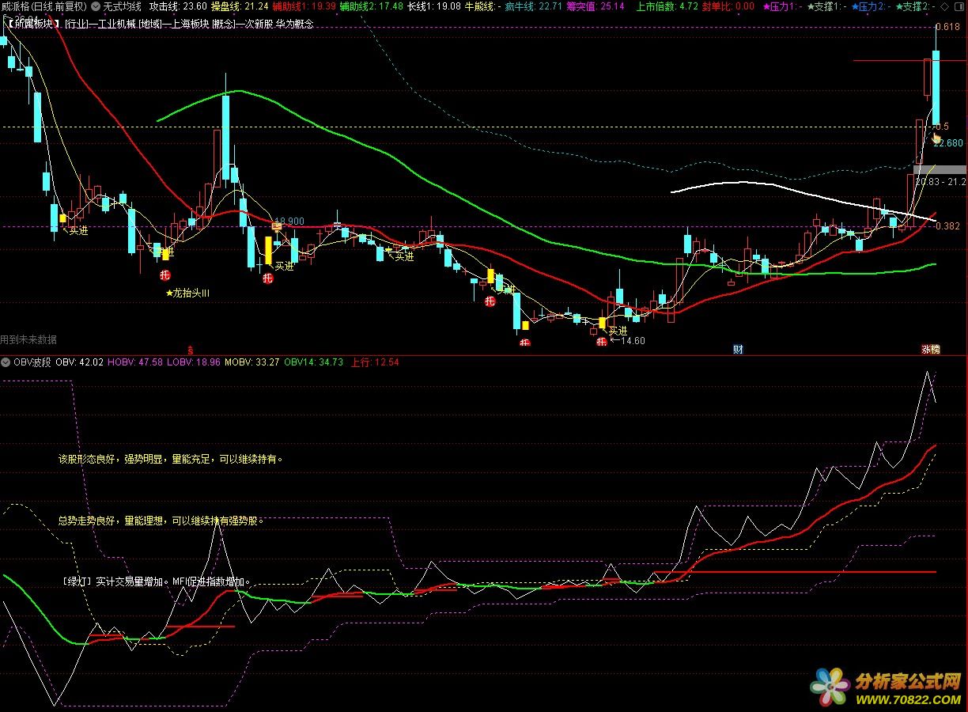Select the 攻击线: 23.60 readout
Image resolution: width=968 pixels, height=712 pixels.
[x=177, y=6]
